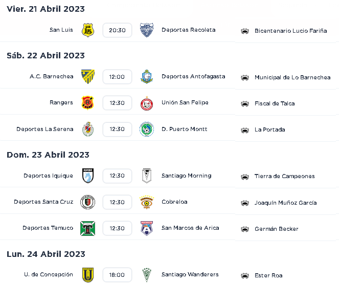Viewport: 339px width, 283px height.
Task: Click the Cobreloa team crest
Action: [147, 202]
